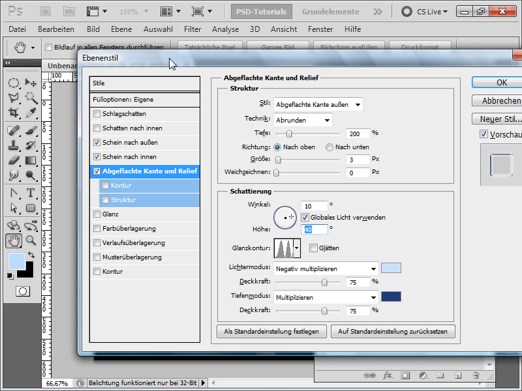The image size is (522, 391).
Task: Toggle Quick Mask mode
Action: [x=23, y=291]
